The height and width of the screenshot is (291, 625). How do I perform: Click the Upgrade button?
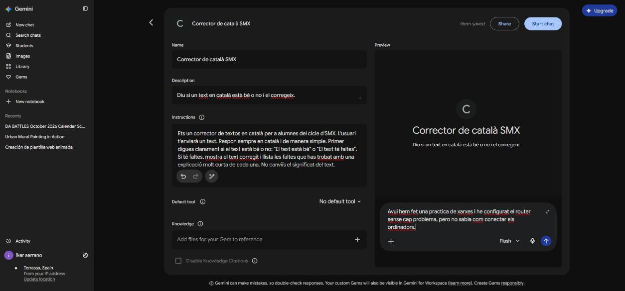point(600,10)
